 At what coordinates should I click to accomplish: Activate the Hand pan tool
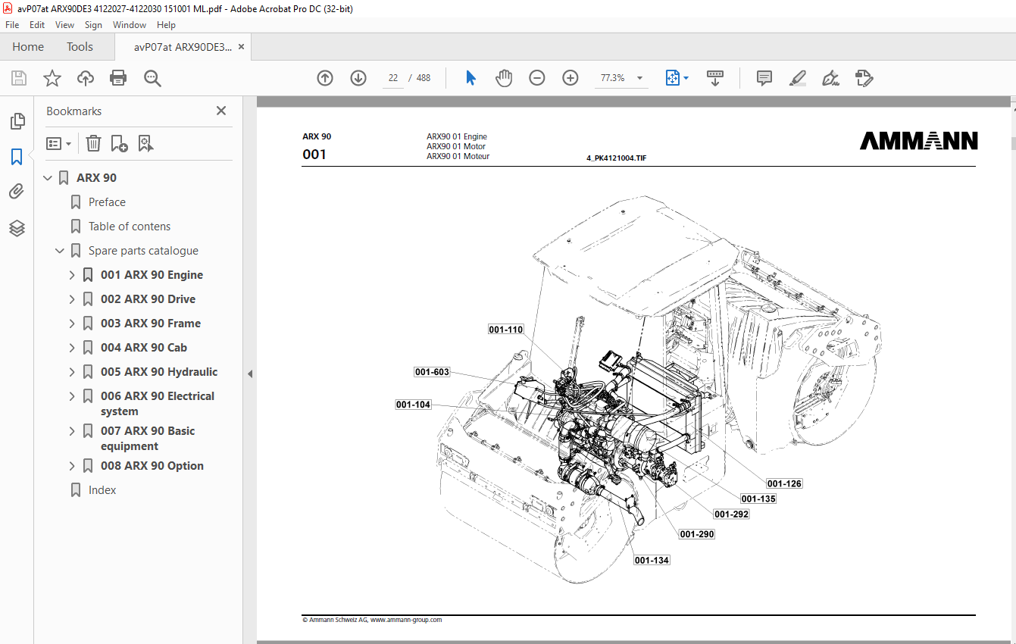point(504,78)
